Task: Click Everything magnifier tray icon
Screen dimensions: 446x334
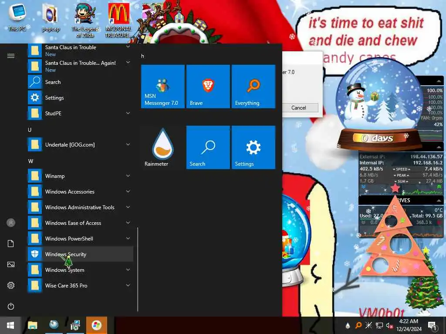Action: pyautogui.click(x=358, y=325)
